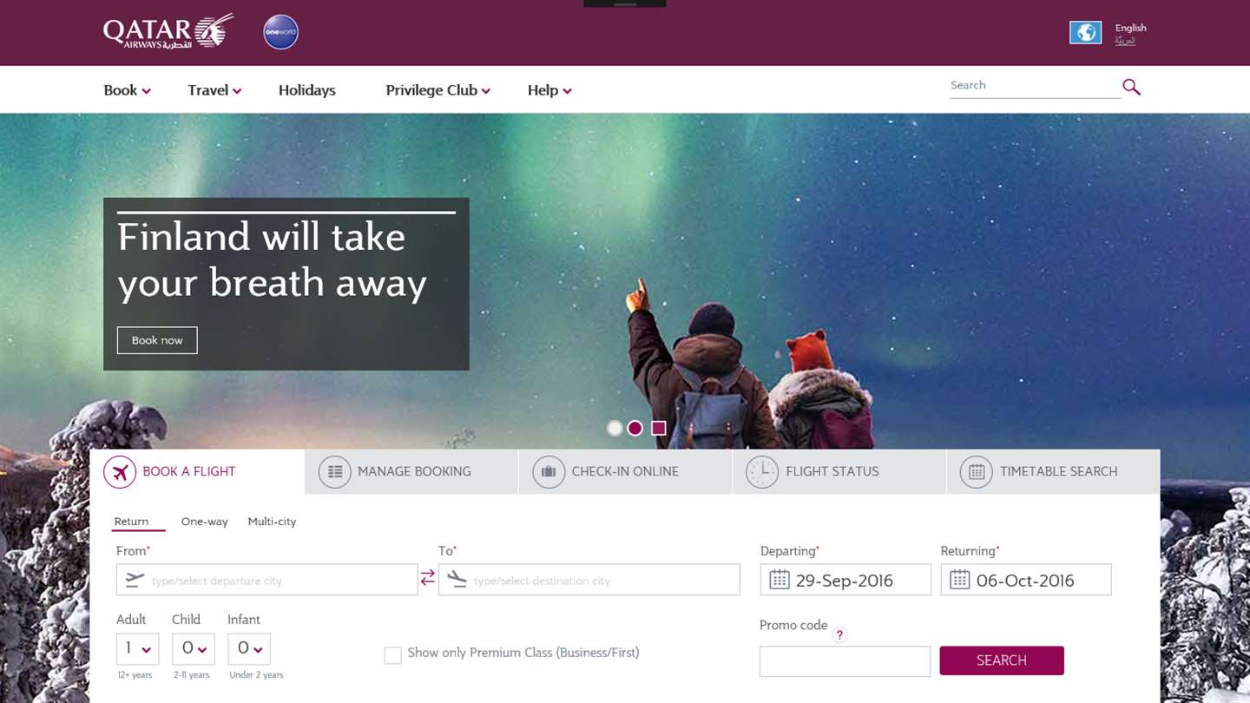Swap departure and destination cities
1250x703 pixels.
click(428, 578)
